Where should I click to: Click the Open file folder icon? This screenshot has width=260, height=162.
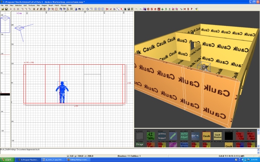(x=3, y=9)
